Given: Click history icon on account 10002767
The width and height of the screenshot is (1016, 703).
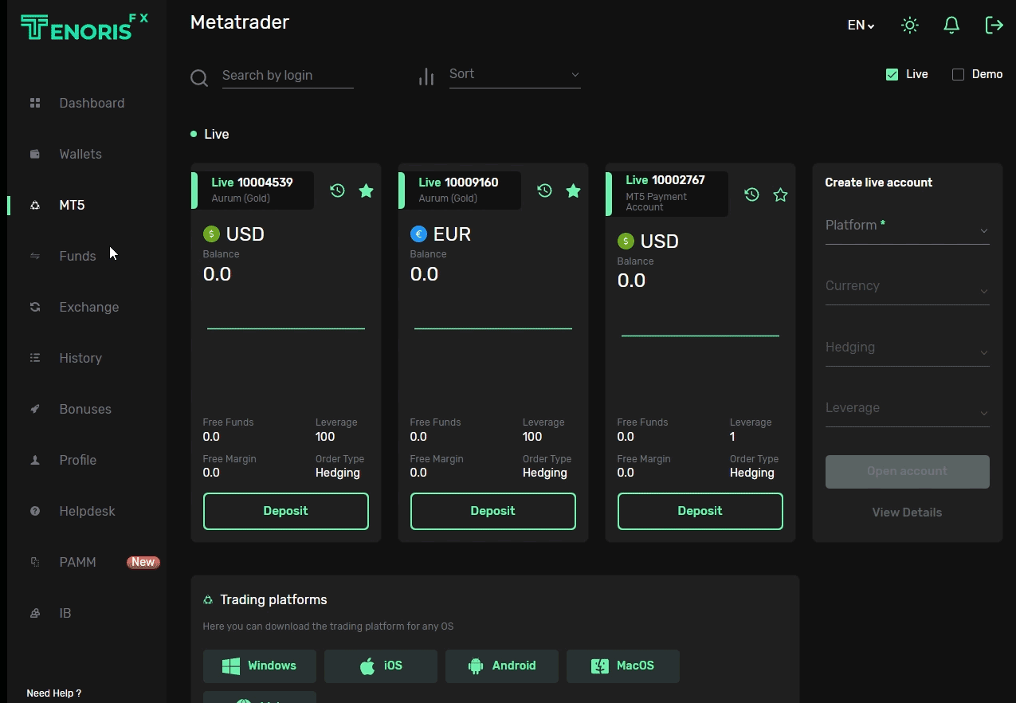Looking at the screenshot, I should point(751,194).
